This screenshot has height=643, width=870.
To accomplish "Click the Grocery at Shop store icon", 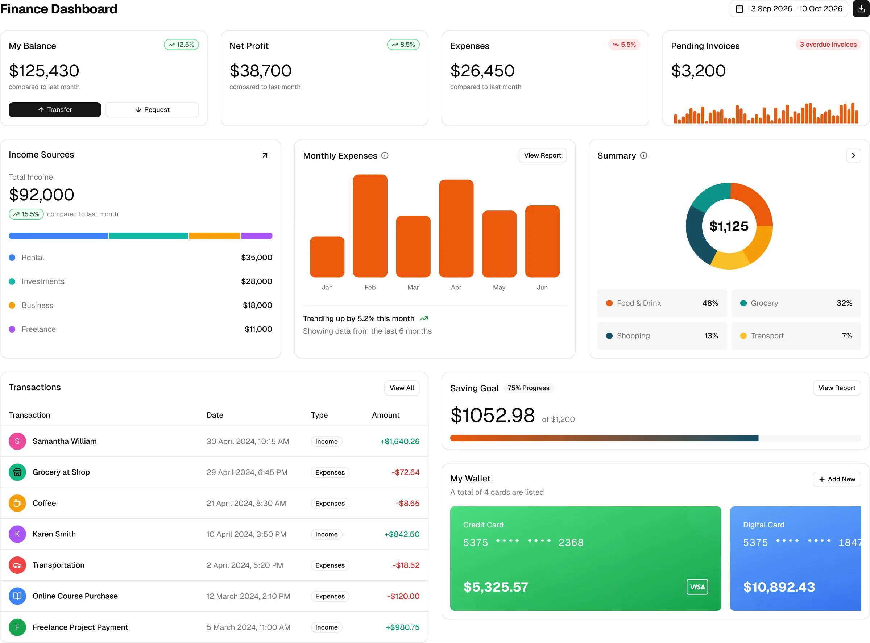I will 17,472.
